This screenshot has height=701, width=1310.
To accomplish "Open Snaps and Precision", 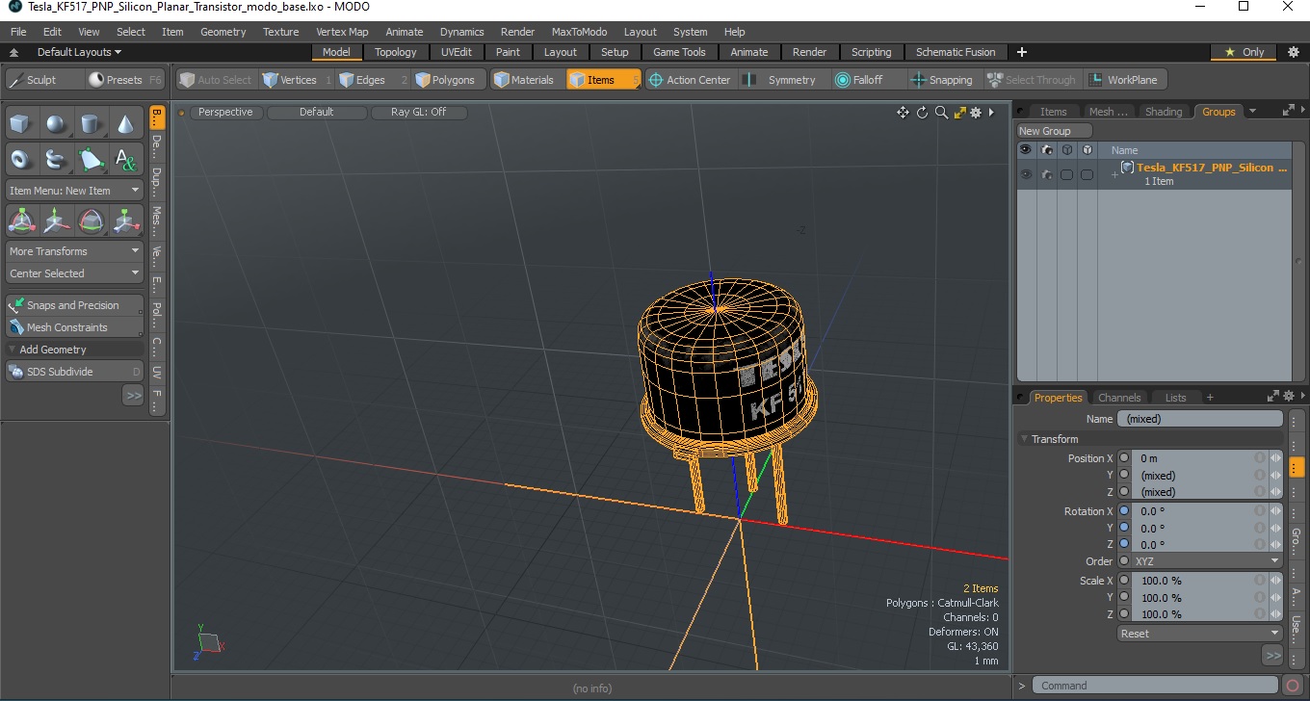I will (x=74, y=305).
